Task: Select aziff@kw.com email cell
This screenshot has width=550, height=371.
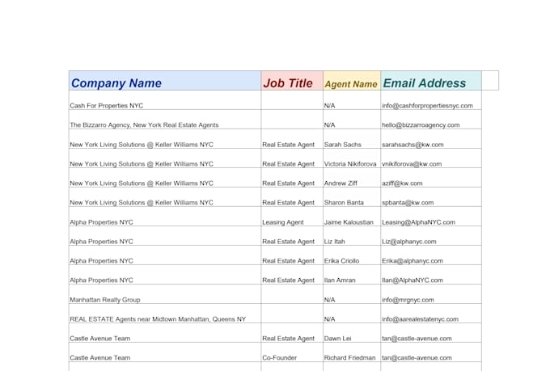Action: [x=431, y=178]
